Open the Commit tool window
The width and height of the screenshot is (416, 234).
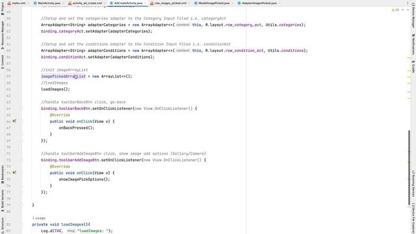[3, 62]
